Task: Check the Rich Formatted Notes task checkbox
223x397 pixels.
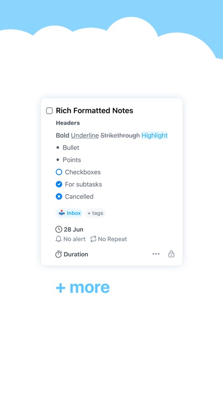Action: point(49,111)
